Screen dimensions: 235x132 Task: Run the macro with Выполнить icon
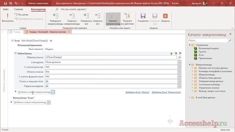[x=7, y=18]
